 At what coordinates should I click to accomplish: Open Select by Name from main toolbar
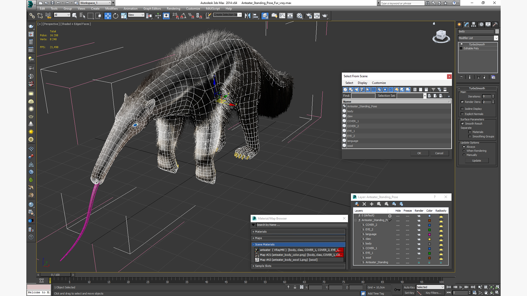[82, 16]
